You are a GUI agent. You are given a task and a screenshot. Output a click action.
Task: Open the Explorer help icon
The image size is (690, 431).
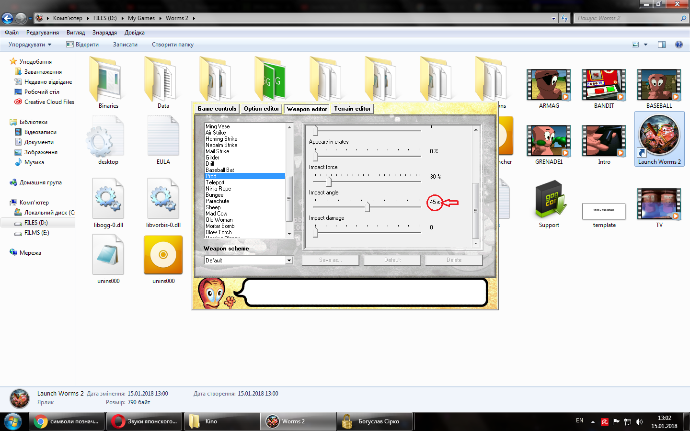678,45
